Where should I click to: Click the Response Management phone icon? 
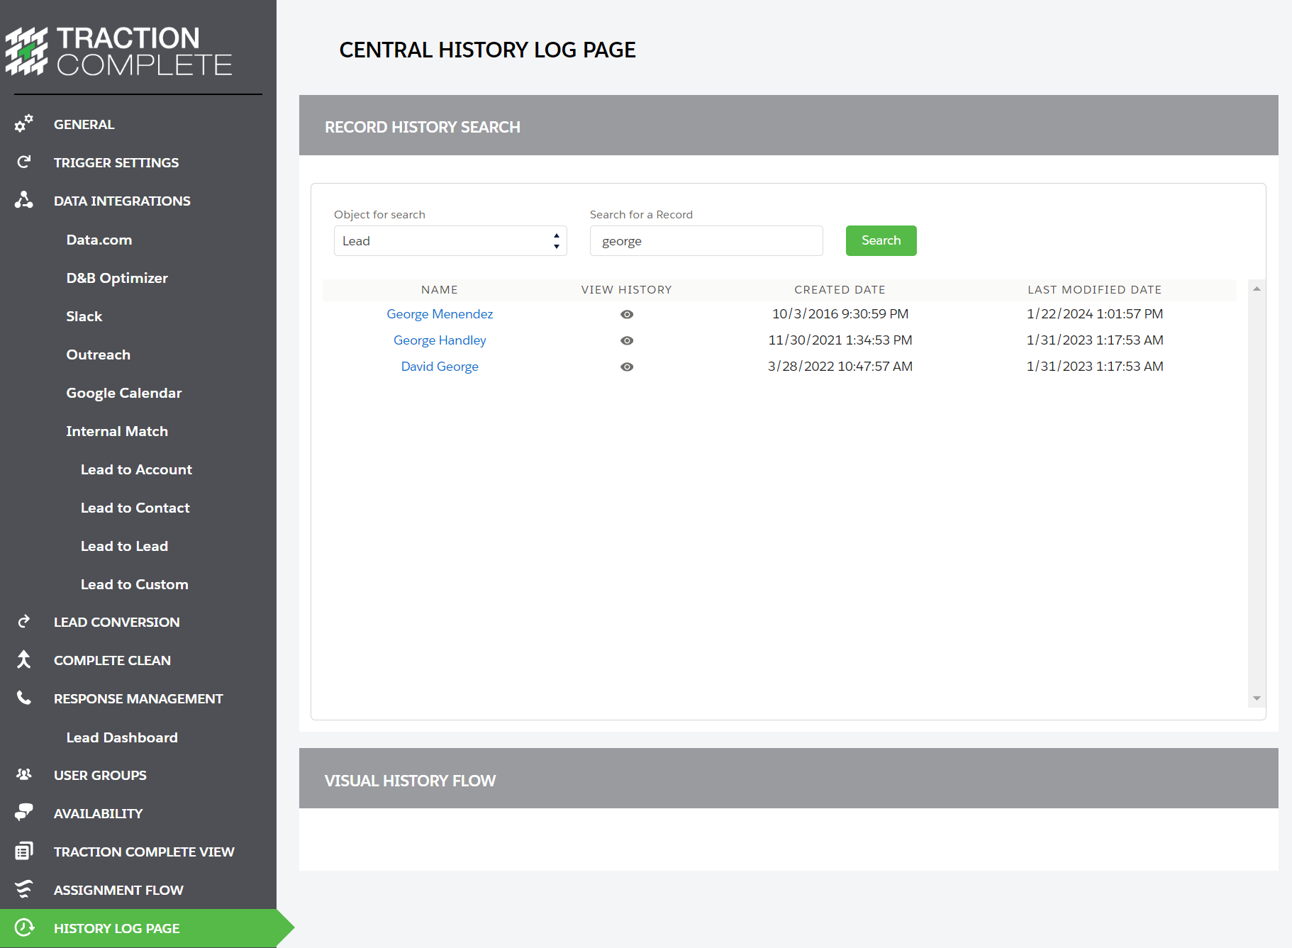(x=23, y=698)
